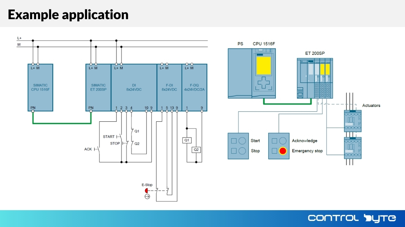Viewport: 405px width, 227px height.
Task: Click the round Start pushbutton circle
Action: [242, 141]
